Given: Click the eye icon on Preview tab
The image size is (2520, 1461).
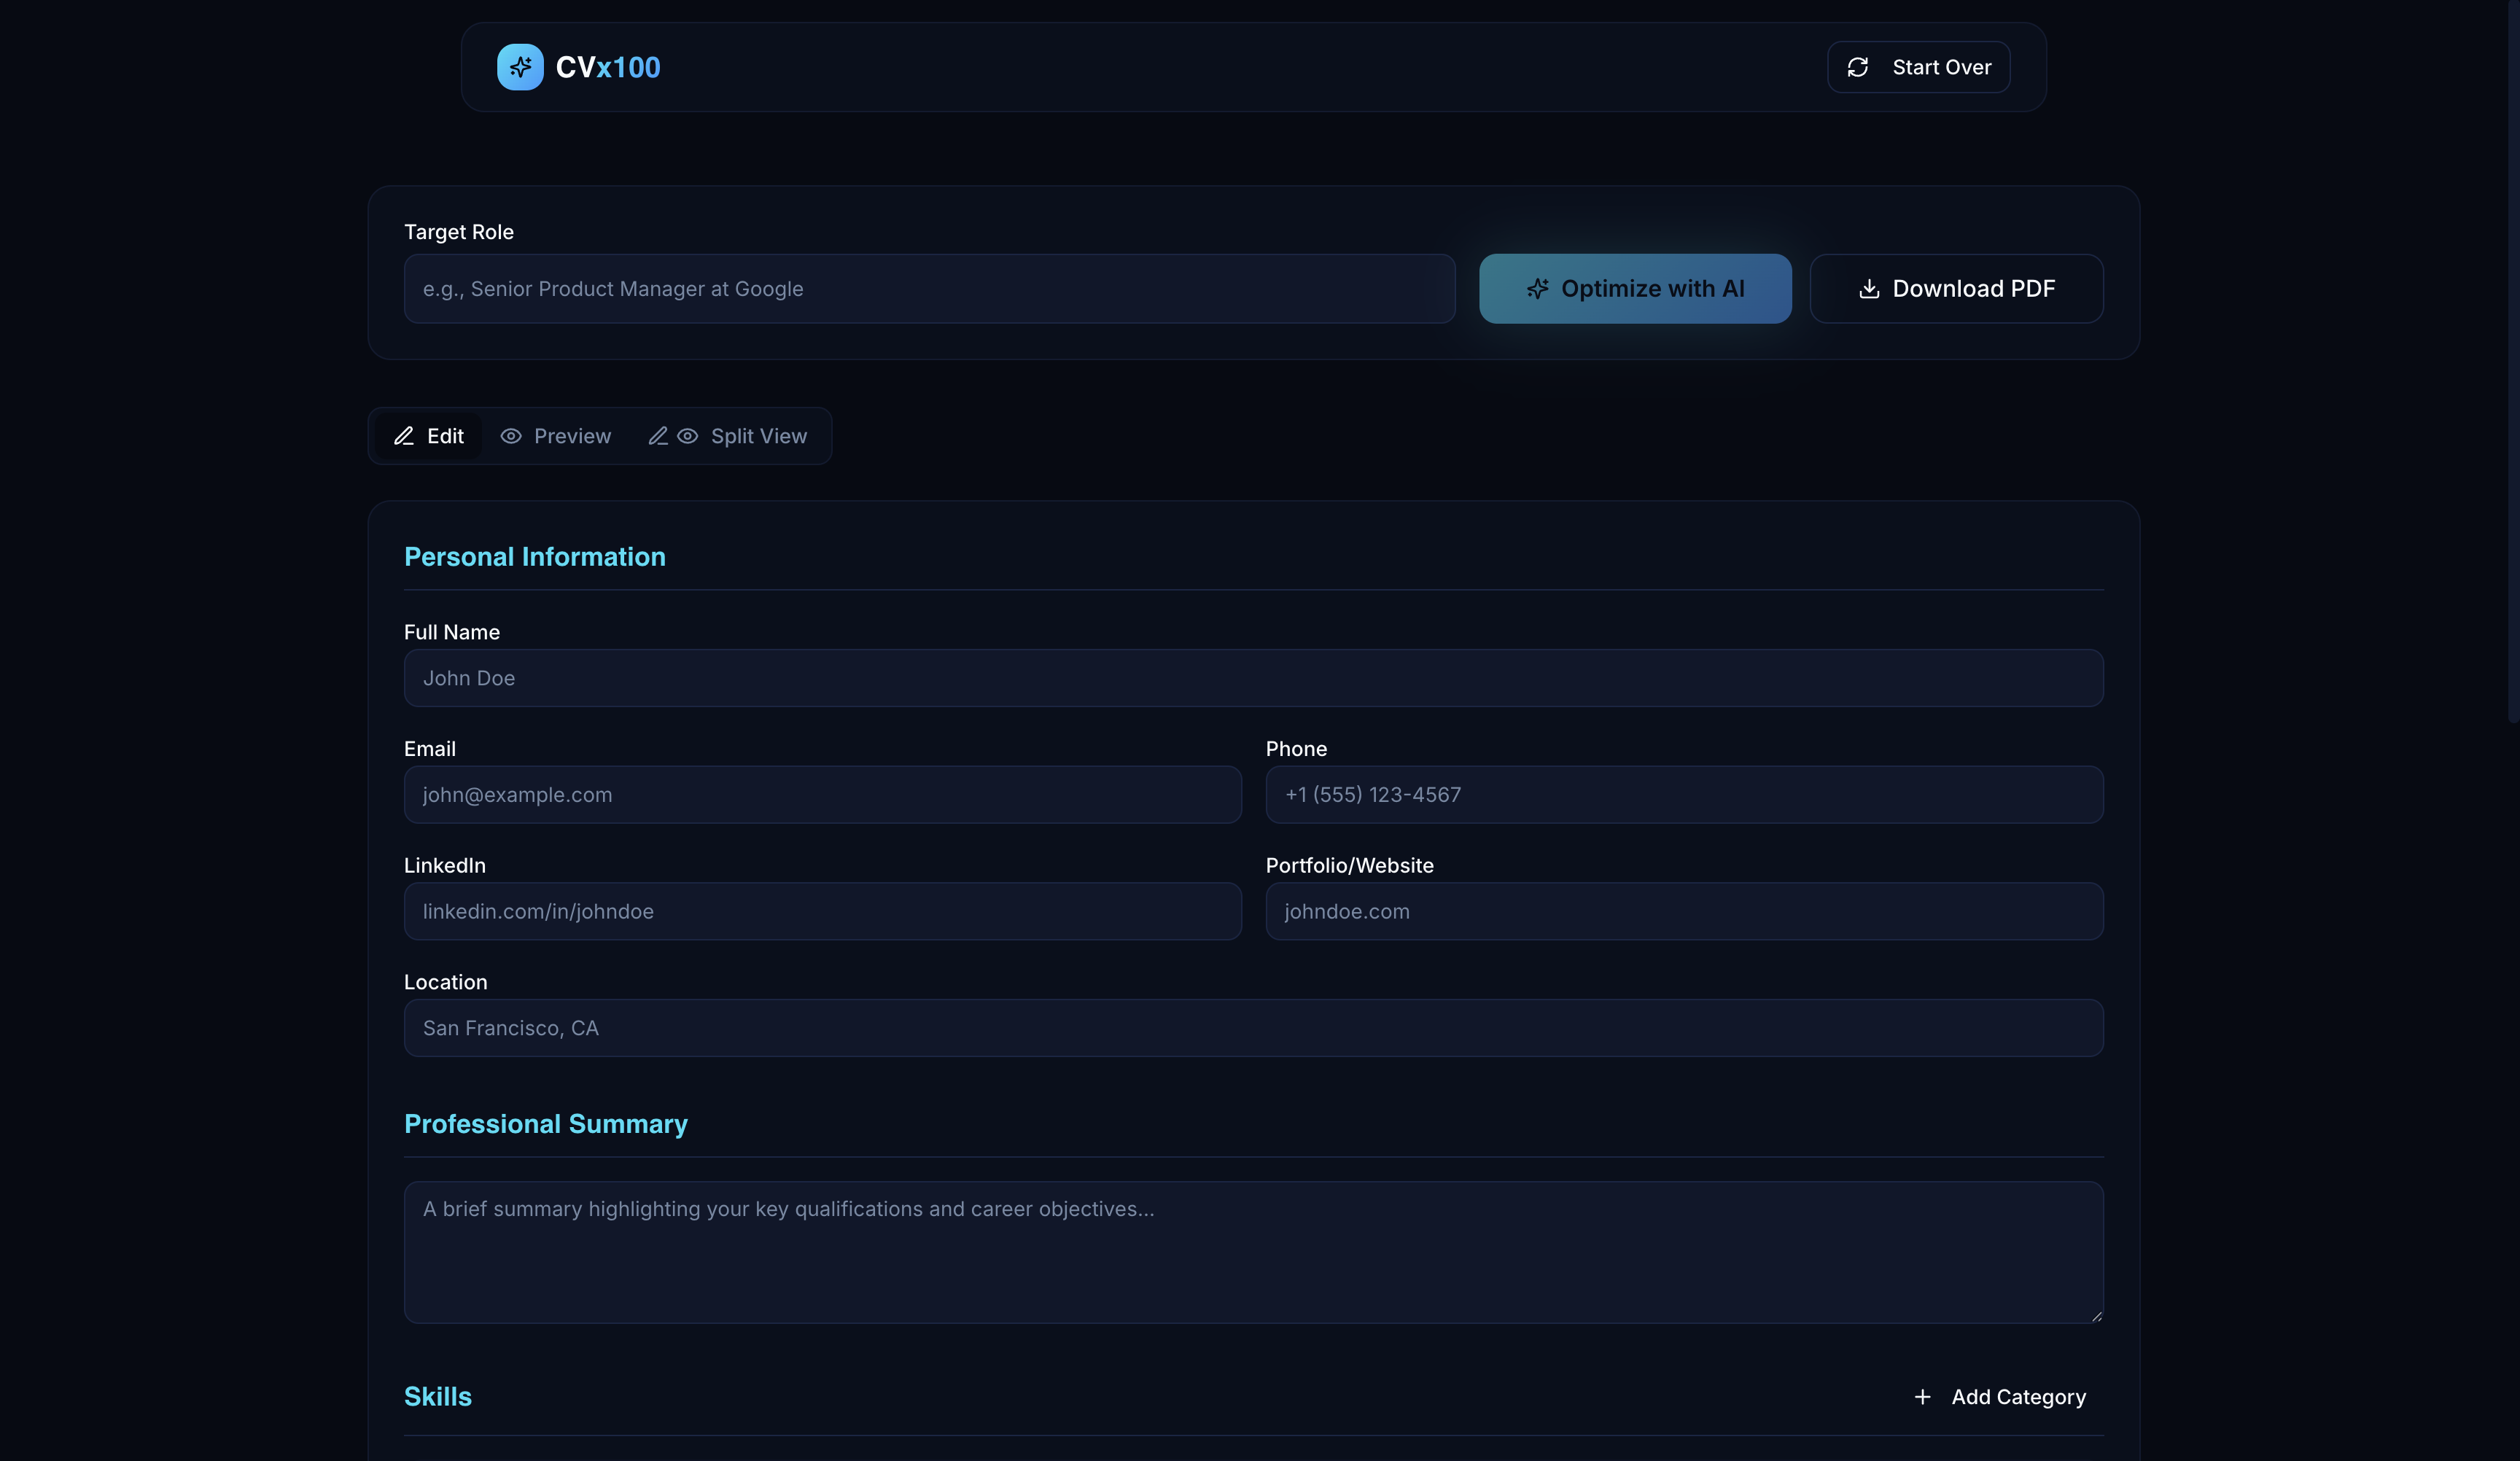Looking at the screenshot, I should tap(511, 436).
